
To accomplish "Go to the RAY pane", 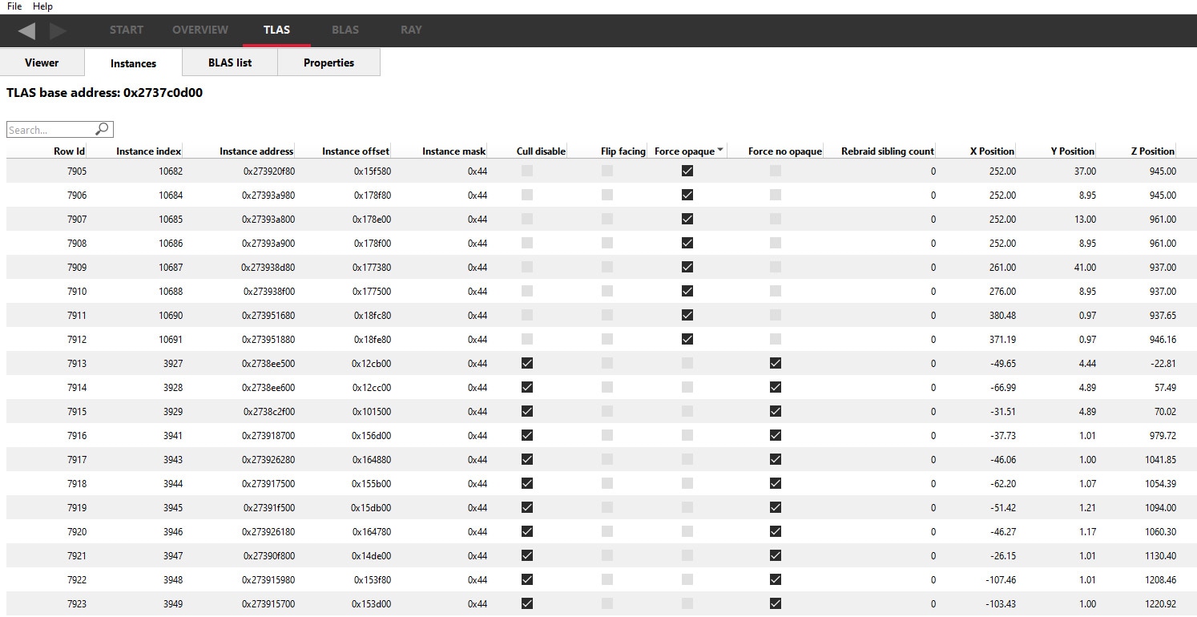I will tap(411, 30).
